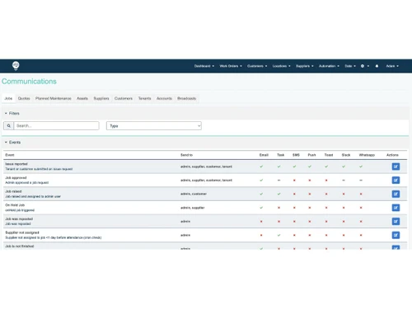Edit the Job approved event

[x=396, y=180]
